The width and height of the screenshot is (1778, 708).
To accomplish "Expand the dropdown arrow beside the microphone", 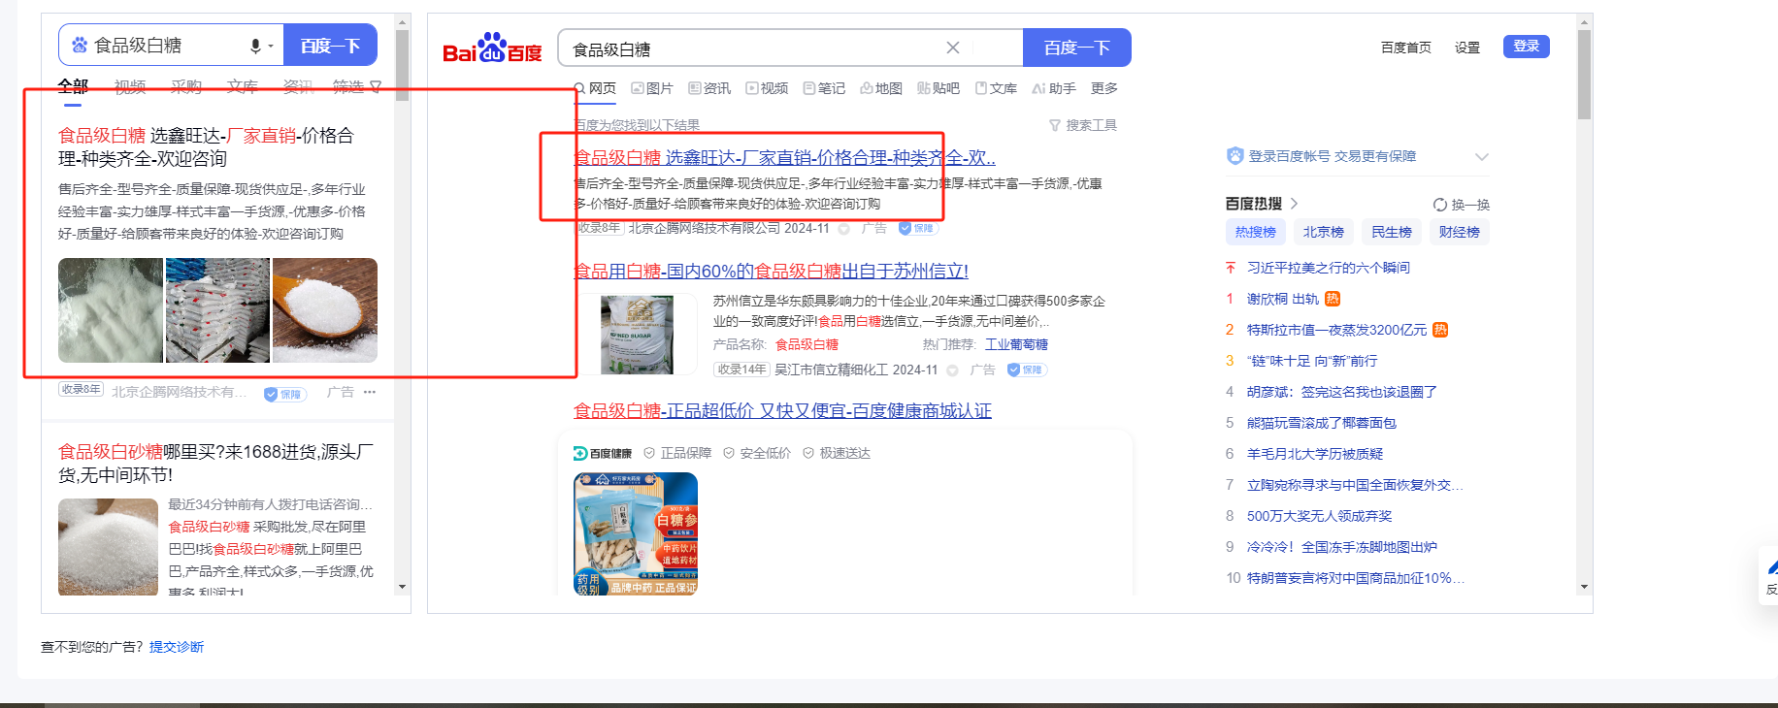I will point(271,46).
